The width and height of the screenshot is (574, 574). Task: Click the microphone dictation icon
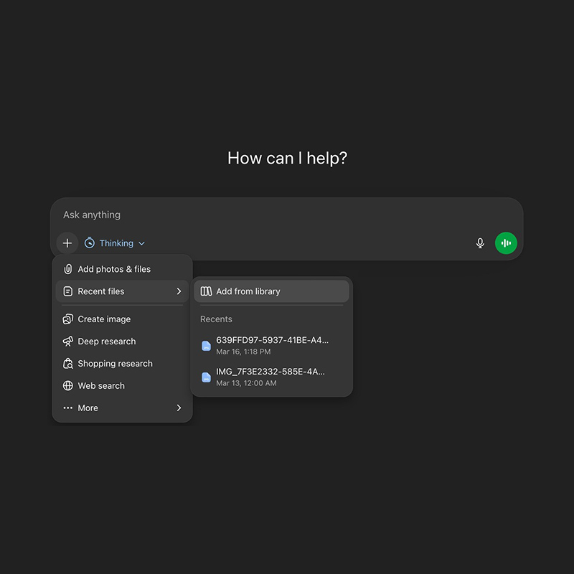click(x=480, y=243)
